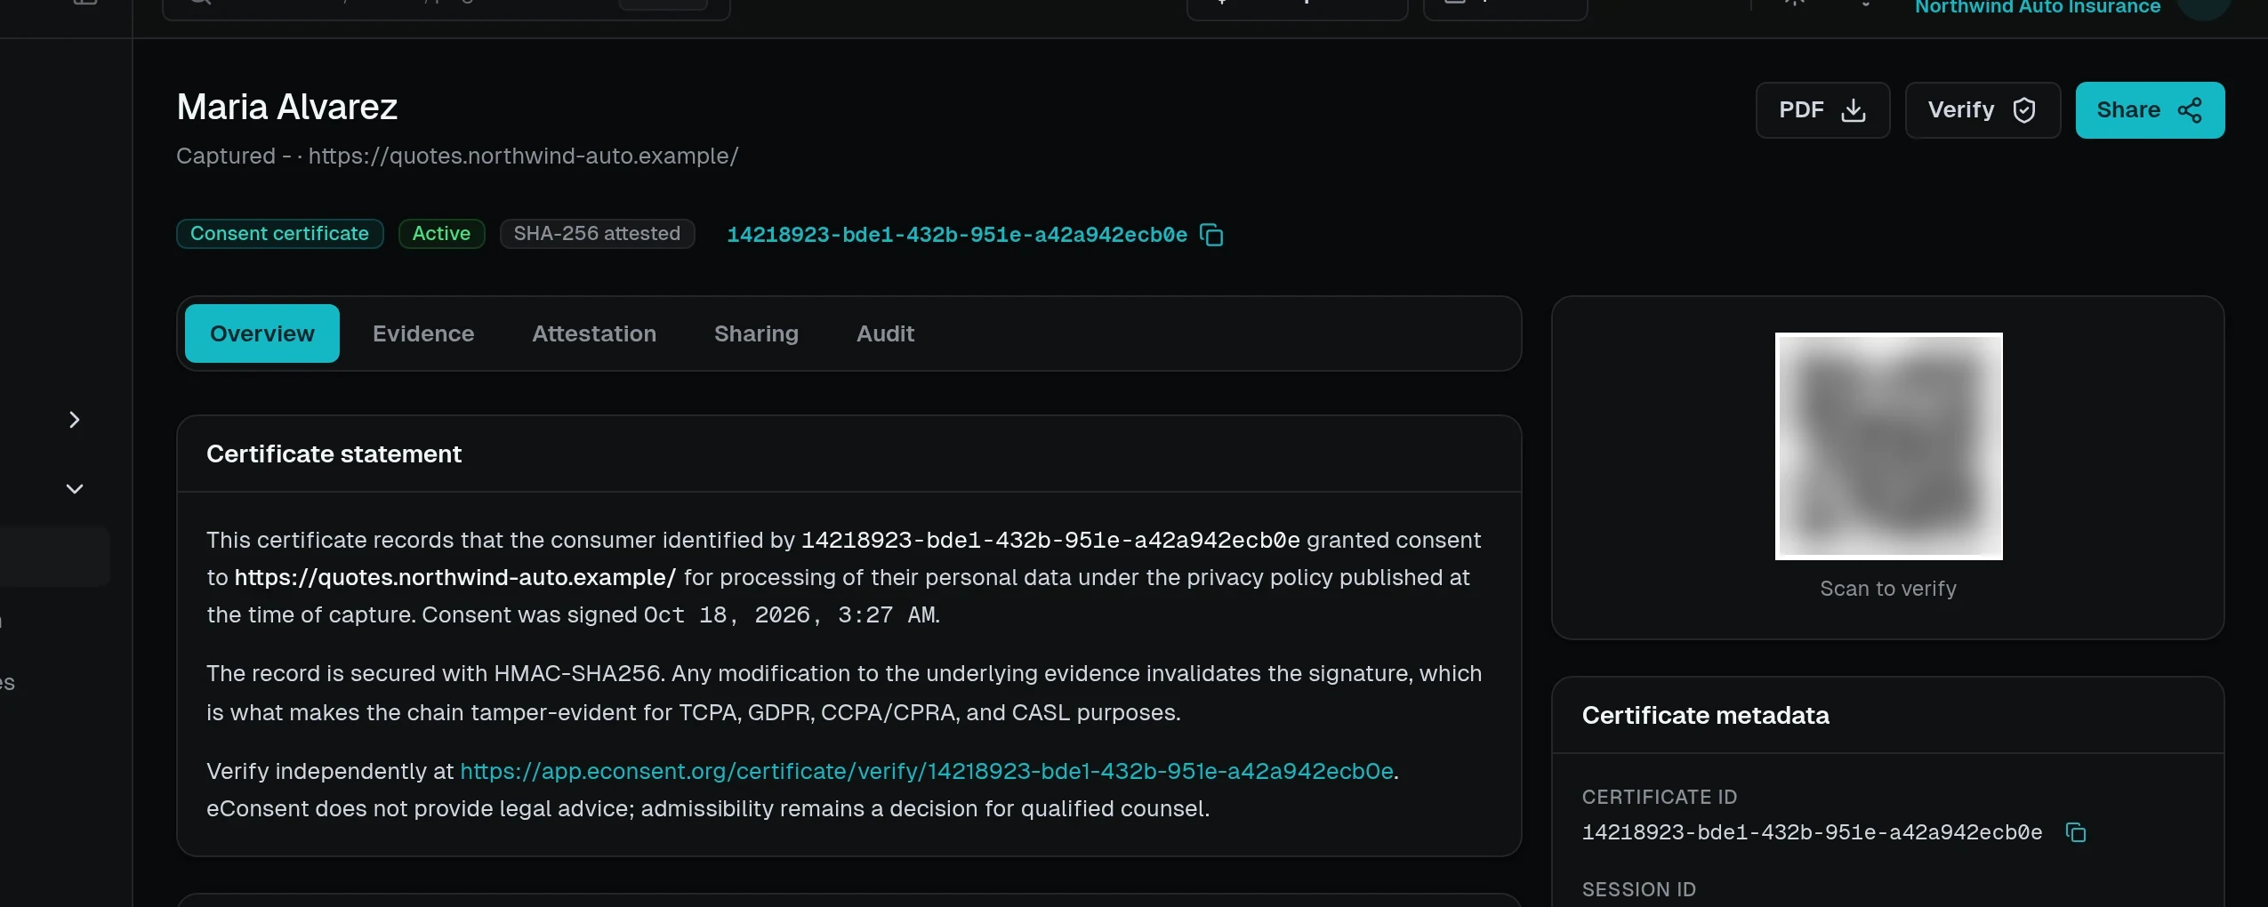Copy the certificate ID beside the status badges

point(1211,235)
